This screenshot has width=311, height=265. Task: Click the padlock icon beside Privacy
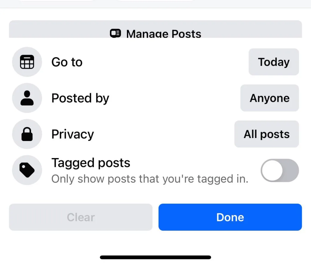tap(27, 134)
